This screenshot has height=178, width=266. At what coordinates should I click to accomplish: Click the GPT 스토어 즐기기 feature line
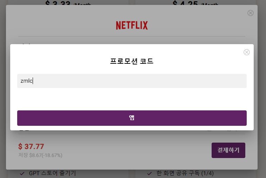tap(52, 173)
